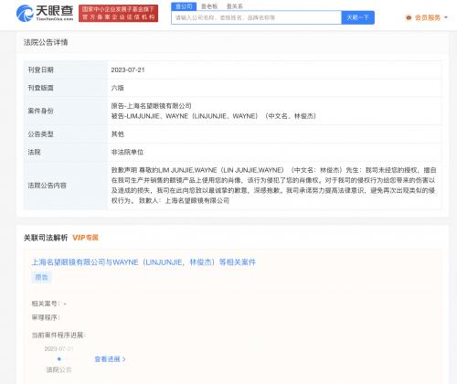Viewport: 457px width, 384px height.
Task: Select the timeline date 2023-07-21
Action: 58,348
